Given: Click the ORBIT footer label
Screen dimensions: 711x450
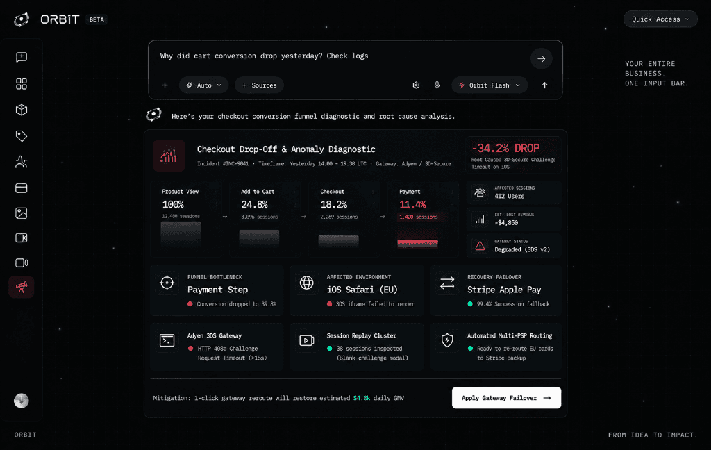Looking at the screenshot, I should point(26,435).
